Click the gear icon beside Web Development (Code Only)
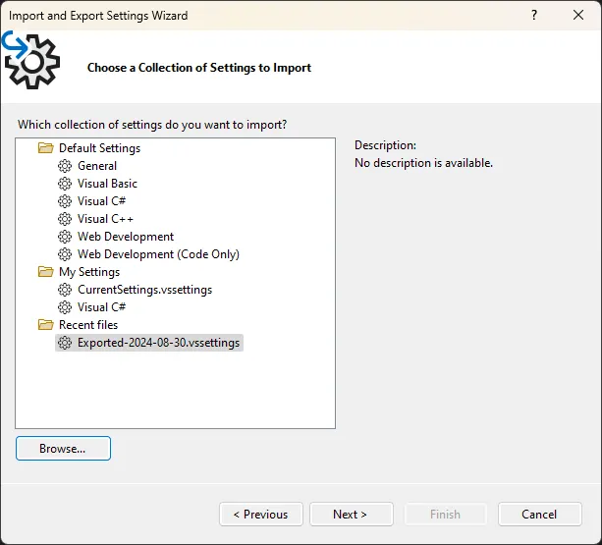 click(x=65, y=254)
